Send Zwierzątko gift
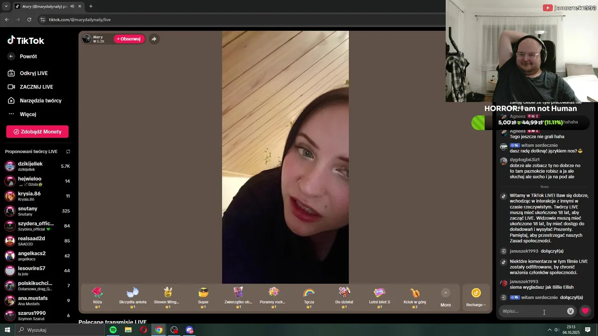The height and width of the screenshot is (336, 598). click(x=238, y=298)
